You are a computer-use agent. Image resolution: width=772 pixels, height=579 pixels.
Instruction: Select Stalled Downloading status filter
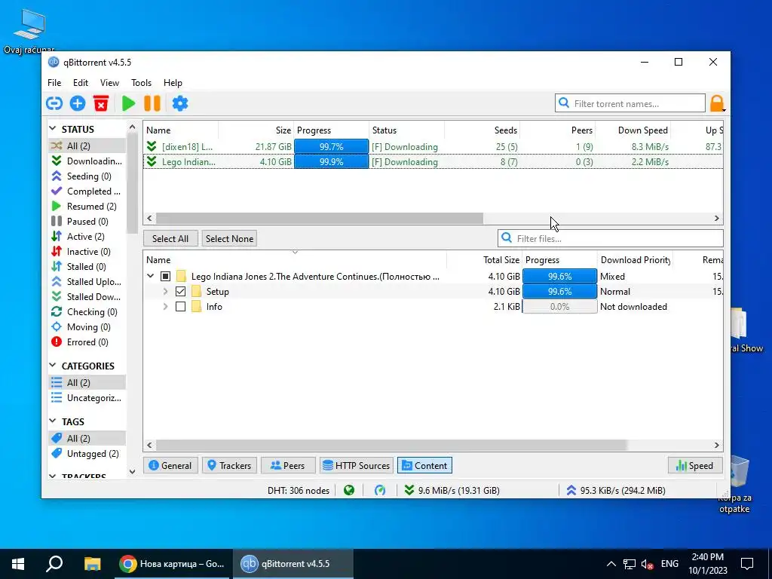87,297
